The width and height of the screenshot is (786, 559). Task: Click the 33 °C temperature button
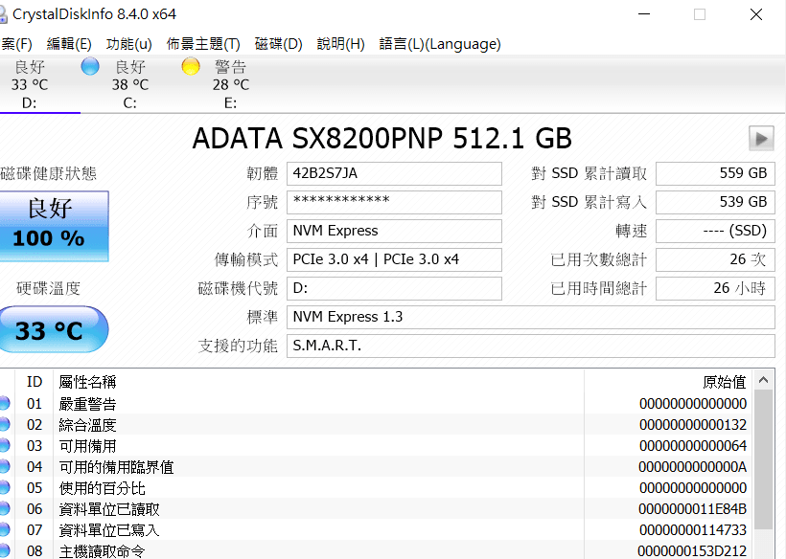53,329
